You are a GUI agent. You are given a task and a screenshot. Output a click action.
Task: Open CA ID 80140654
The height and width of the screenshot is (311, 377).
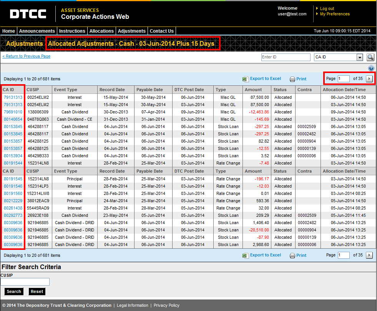point(13,119)
